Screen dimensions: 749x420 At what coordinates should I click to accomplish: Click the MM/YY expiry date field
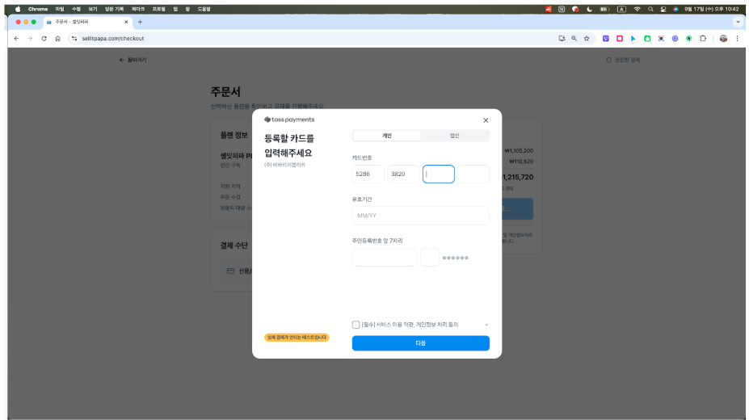[421, 216]
